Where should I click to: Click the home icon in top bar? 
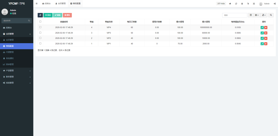[x=230, y=4]
